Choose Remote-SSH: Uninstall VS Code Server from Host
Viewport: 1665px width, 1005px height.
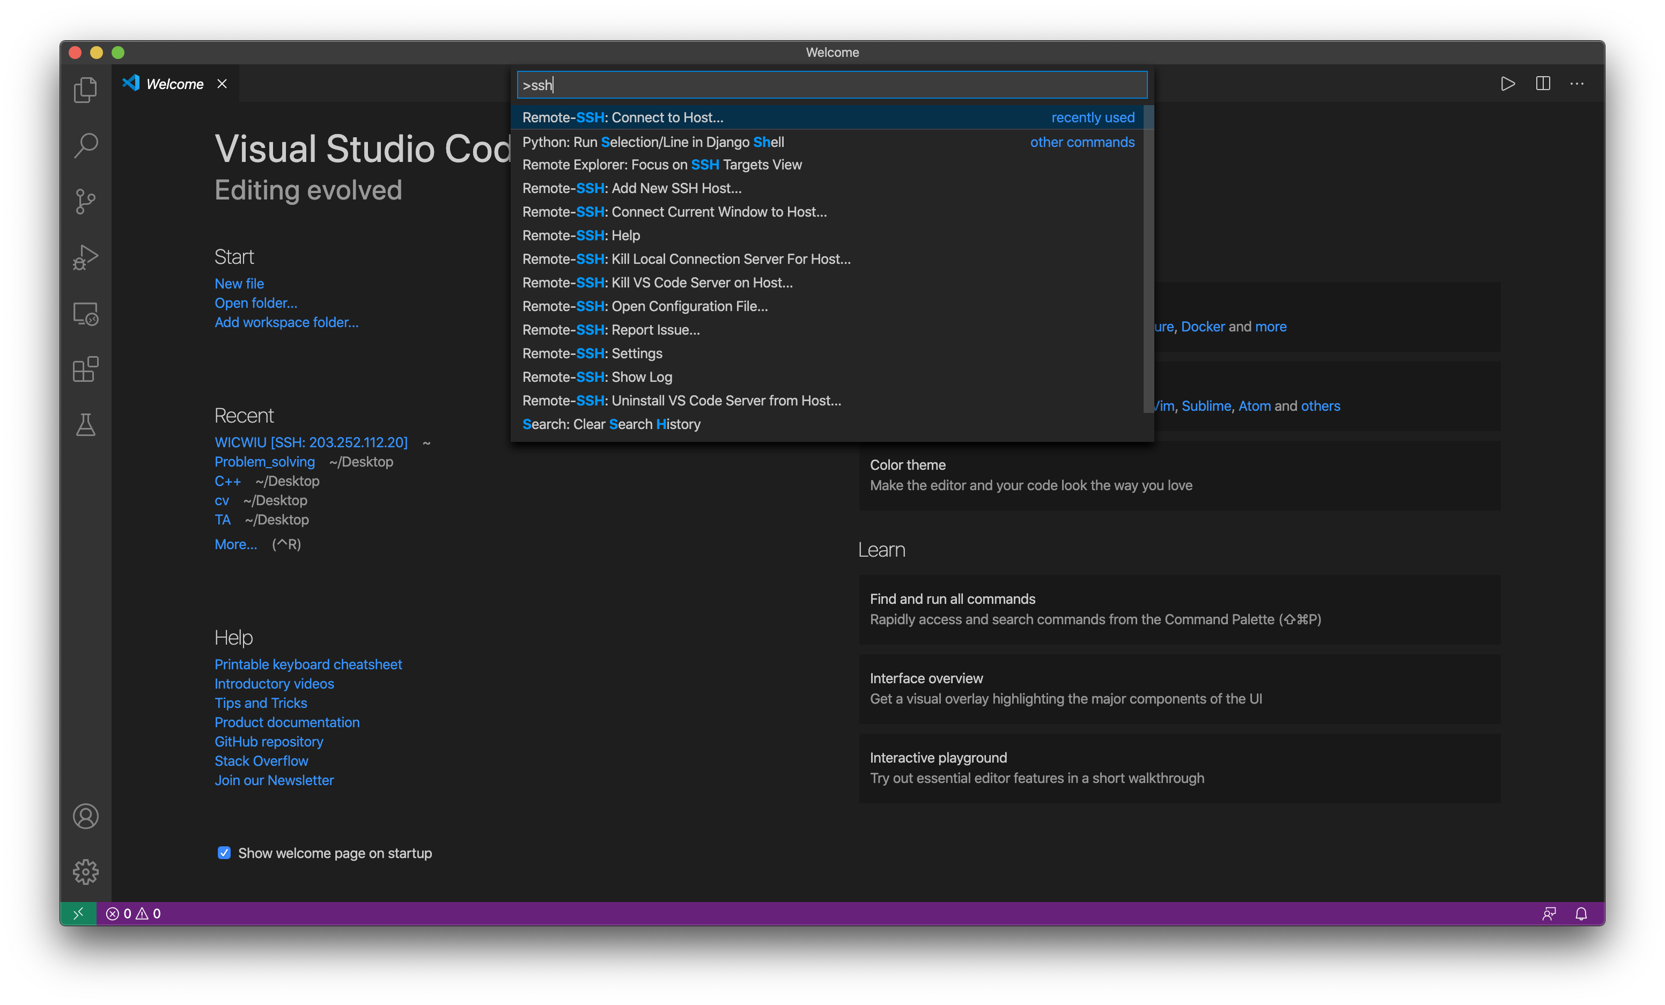tap(828, 401)
